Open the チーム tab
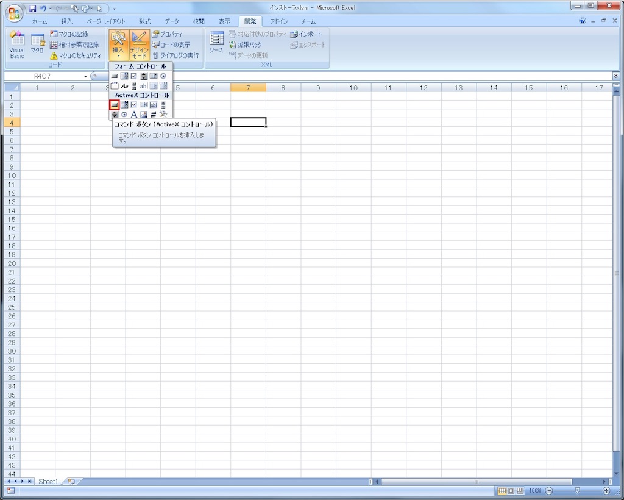The image size is (624, 500). 308,21
